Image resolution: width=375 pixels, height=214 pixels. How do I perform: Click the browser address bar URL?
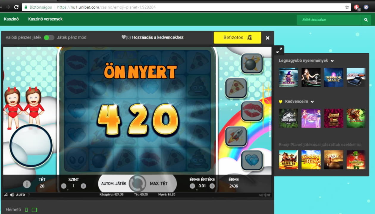(x=106, y=7)
